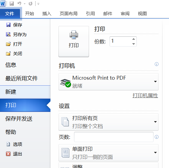Switch to the Page Layout (页面布局) tab
Image resolution: width=169 pixels, height=168 pixels.
(x=69, y=13)
